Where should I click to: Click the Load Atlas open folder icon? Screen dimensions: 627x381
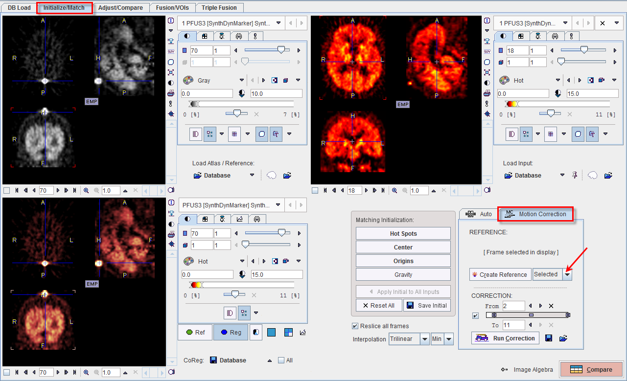[287, 175]
